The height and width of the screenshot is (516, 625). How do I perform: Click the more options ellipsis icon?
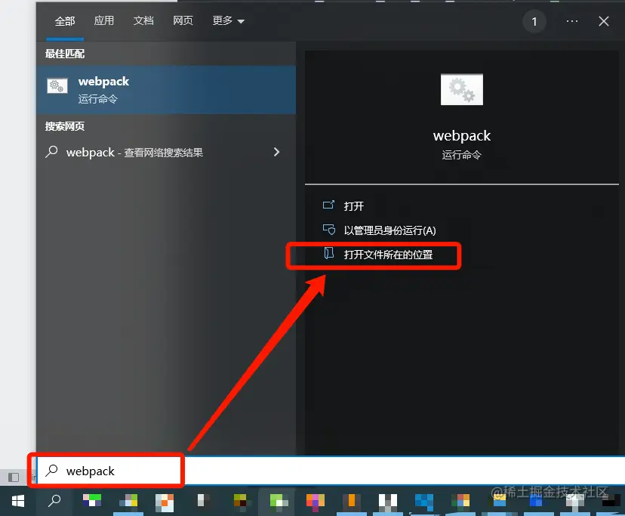tap(571, 21)
